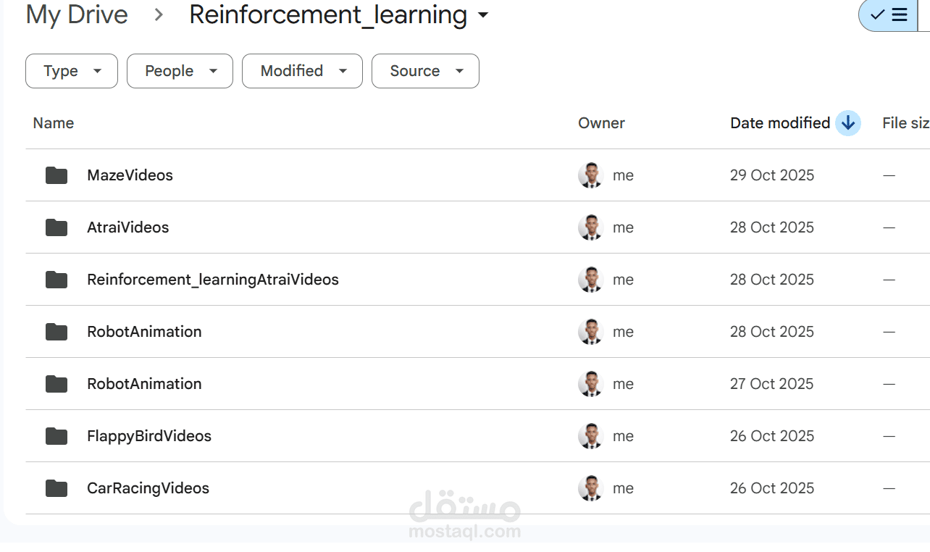
Task: Go back to My Drive breadcrumb
Action: click(x=77, y=15)
